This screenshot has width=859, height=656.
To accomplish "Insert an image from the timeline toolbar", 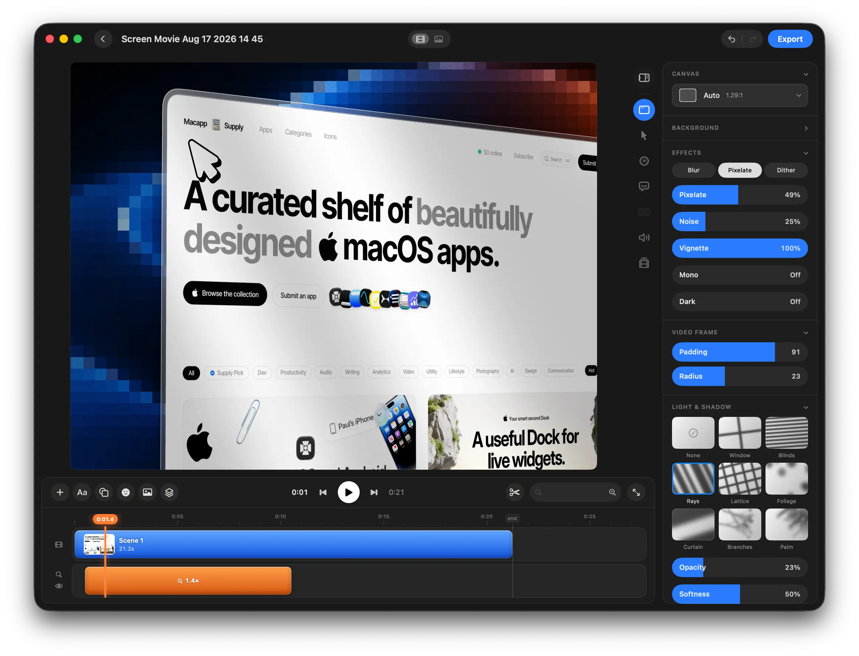I will click(x=148, y=492).
